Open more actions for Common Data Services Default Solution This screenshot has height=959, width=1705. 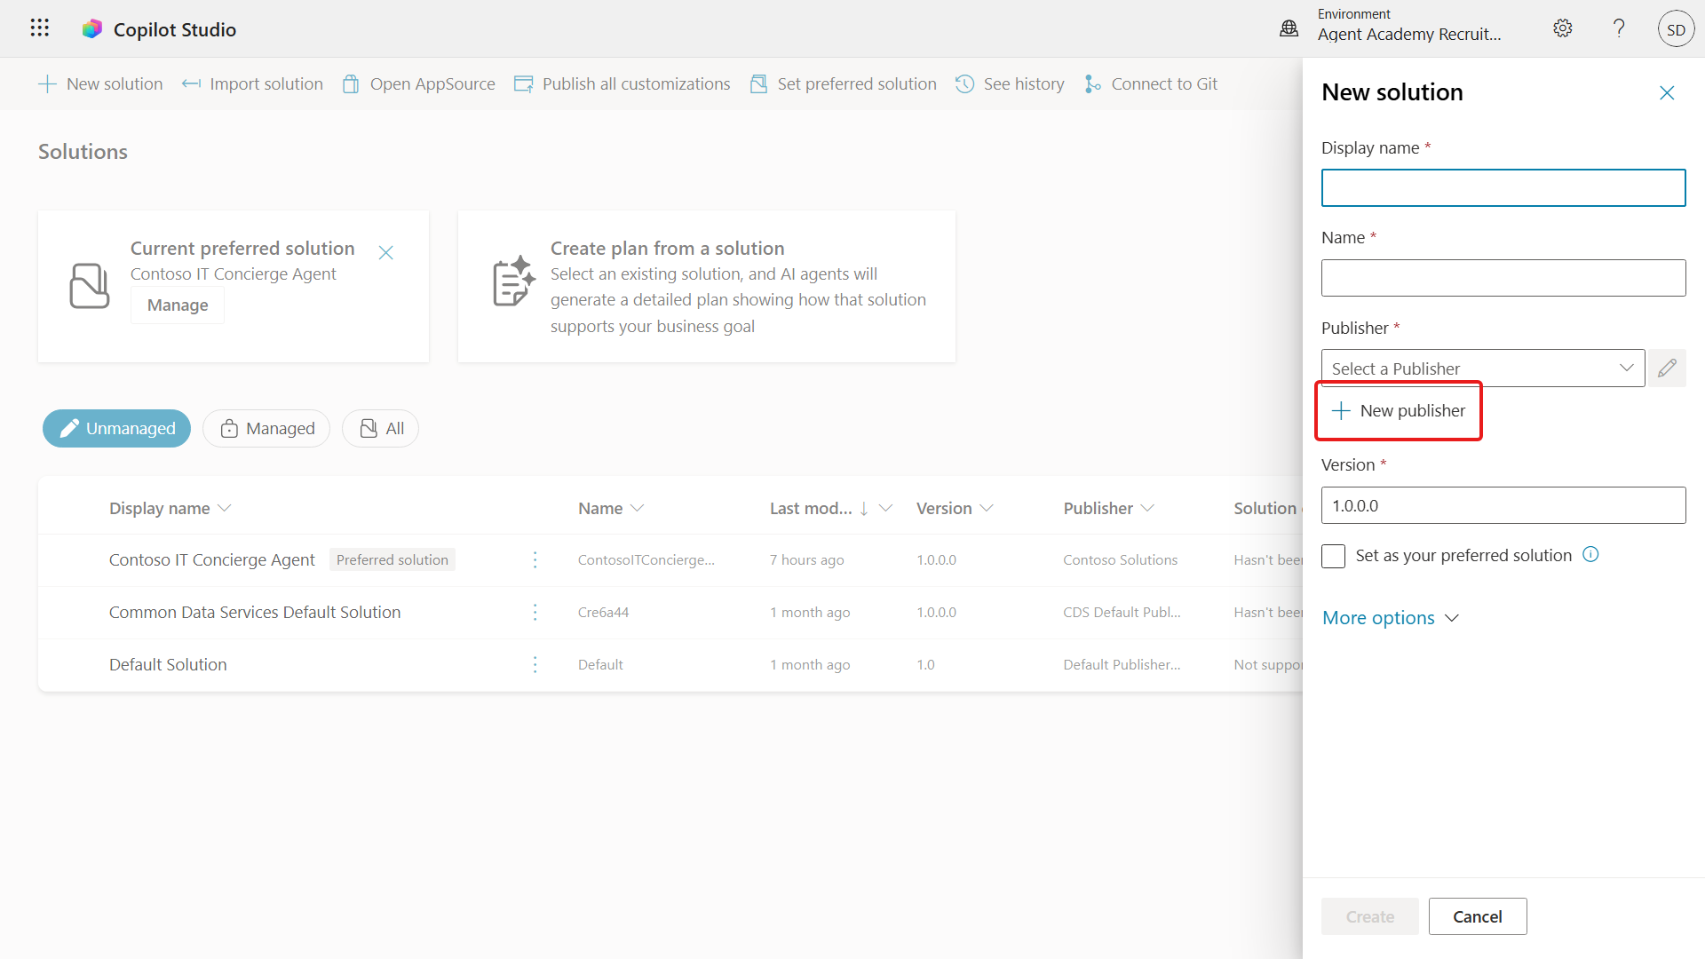point(535,612)
